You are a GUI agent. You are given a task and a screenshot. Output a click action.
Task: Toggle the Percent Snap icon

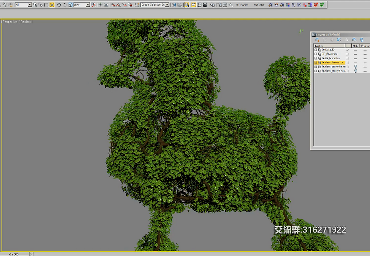124,5
